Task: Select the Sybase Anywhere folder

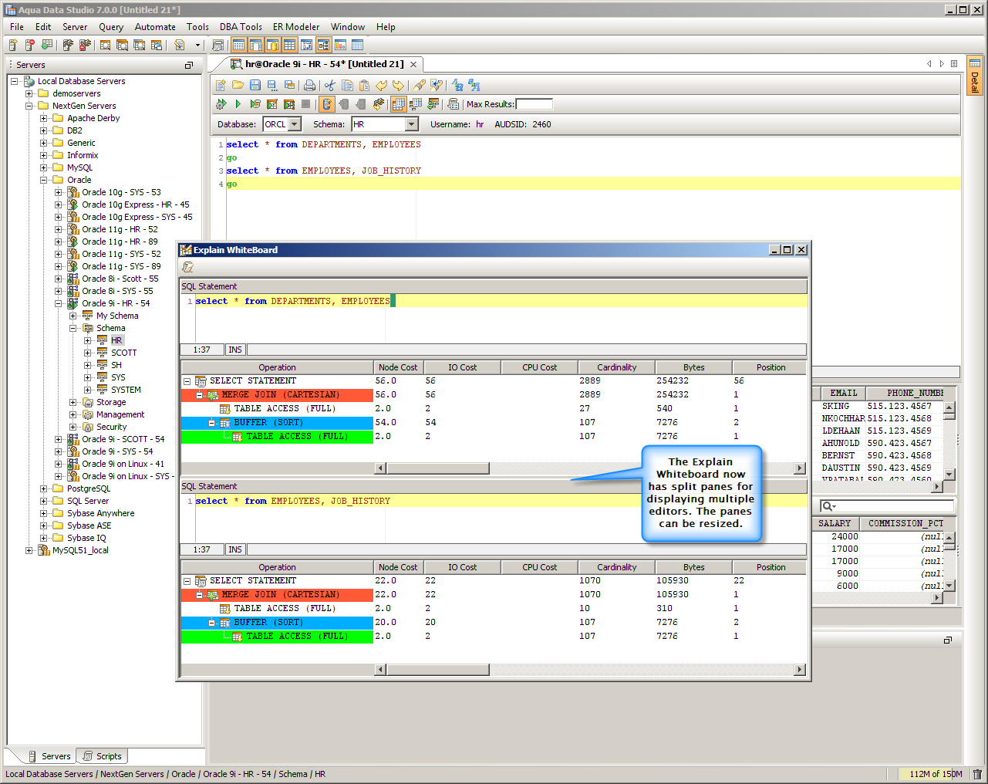Action: pyautogui.click(x=100, y=513)
